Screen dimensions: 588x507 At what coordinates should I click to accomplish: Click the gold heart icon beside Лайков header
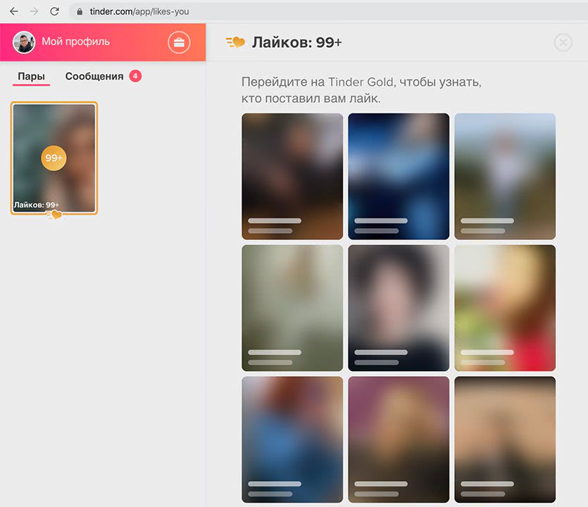point(235,42)
